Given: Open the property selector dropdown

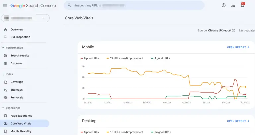Looking at the screenshot, I should [x=25, y=18].
